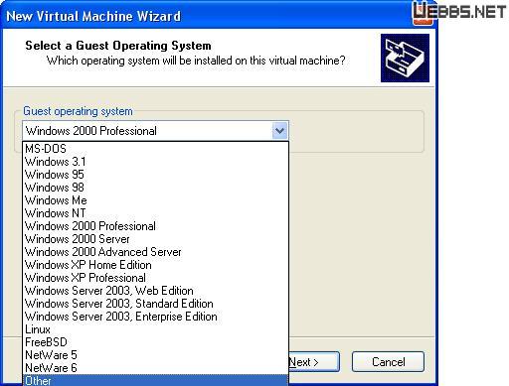This screenshot has height=386, width=509.
Task: Click the combo box showing Windows 2000 Professional
Action: pos(155,131)
